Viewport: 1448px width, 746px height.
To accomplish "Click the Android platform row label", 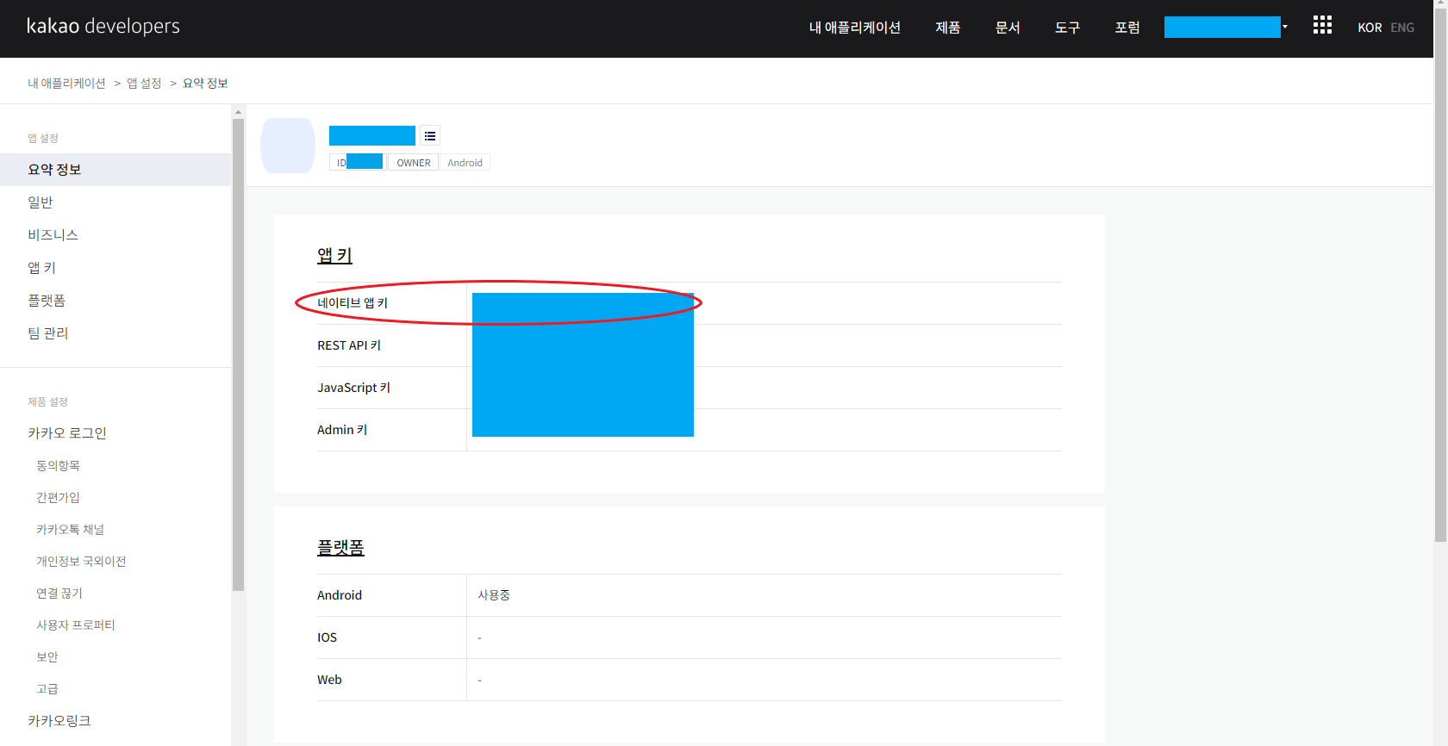I will 340,595.
